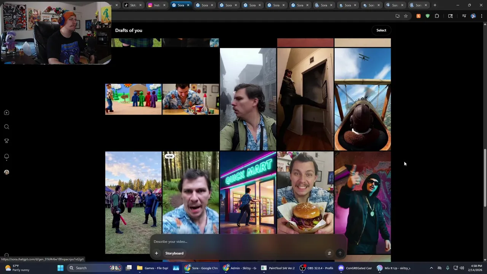This screenshot has width=487, height=274.
Task: Click the Select button for drafts
Action: click(x=381, y=30)
